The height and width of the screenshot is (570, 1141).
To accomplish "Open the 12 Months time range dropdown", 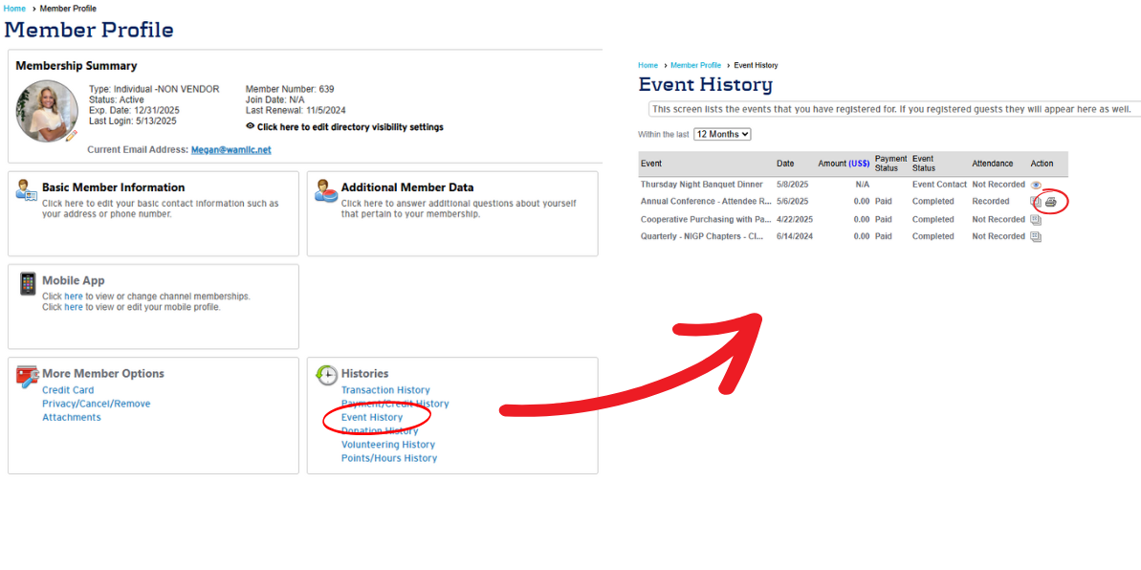I will point(722,134).
